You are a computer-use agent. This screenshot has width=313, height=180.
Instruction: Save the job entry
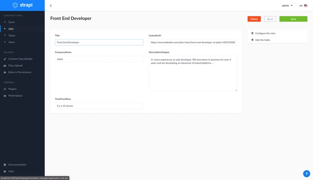(293, 19)
